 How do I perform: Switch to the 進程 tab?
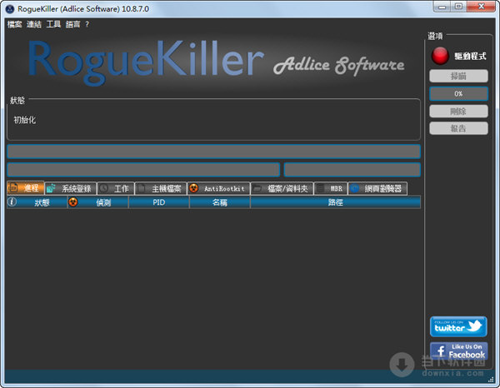26,188
